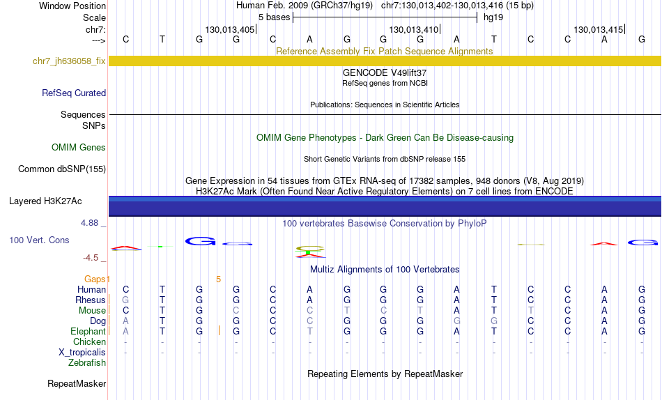
Task: Click 'Publications: Sequences in Scientific Articles' title
Action: [x=385, y=105]
